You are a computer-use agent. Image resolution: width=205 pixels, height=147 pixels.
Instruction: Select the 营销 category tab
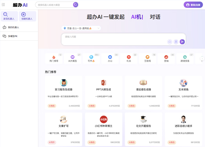coord(166,58)
